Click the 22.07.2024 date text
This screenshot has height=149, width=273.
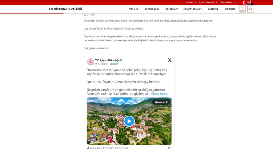[90, 15]
